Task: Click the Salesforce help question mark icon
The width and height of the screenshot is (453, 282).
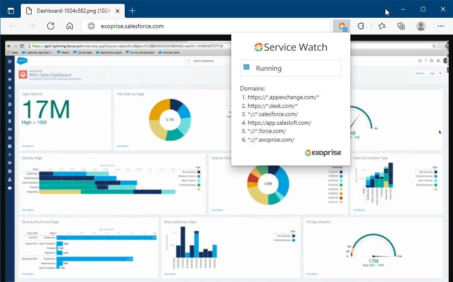Action: pos(426,61)
